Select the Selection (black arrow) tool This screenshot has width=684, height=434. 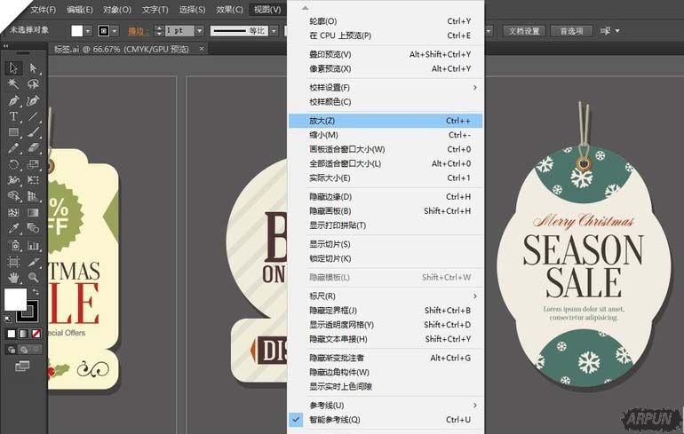[x=13, y=68]
